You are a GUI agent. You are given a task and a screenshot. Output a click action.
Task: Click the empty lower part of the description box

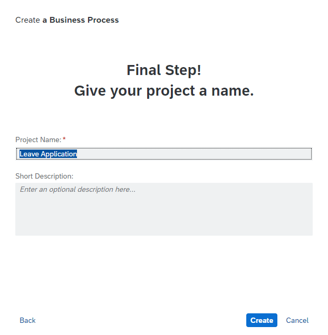tap(163, 222)
